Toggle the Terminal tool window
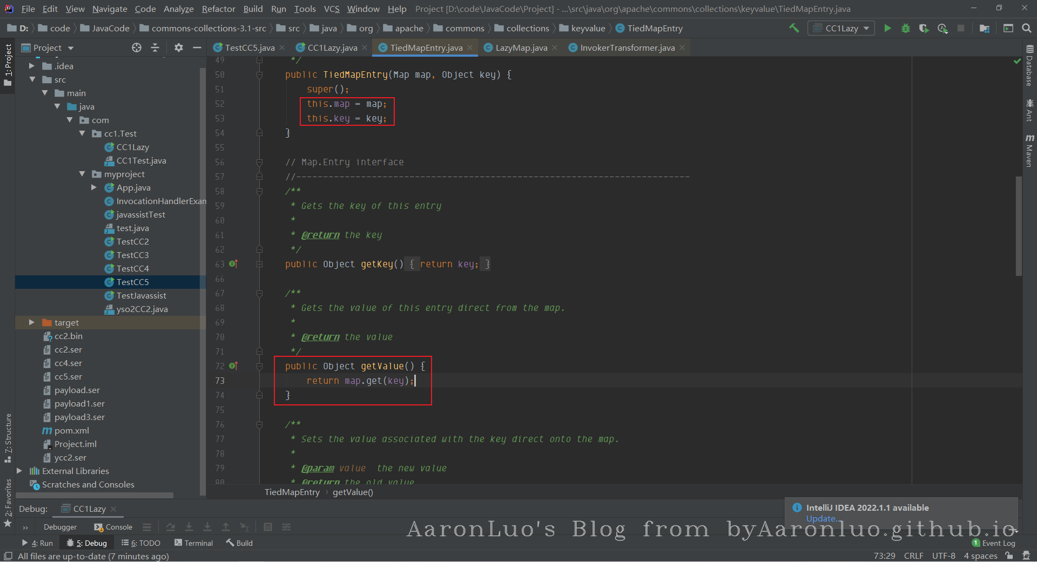 [193, 543]
